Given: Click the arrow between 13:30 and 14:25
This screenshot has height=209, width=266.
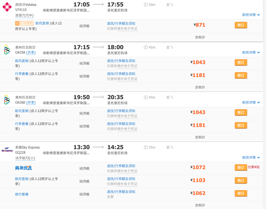Looking at the screenshot, I should [x=98, y=147].
